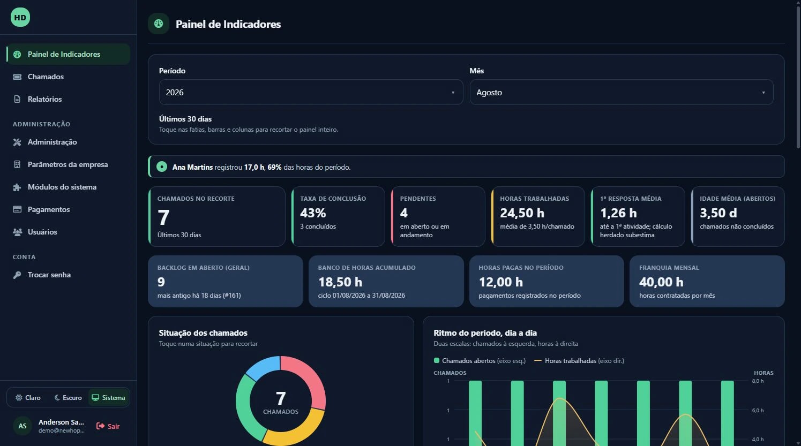Click the Horas trabalhadas card
801x446 pixels.
click(x=538, y=216)
